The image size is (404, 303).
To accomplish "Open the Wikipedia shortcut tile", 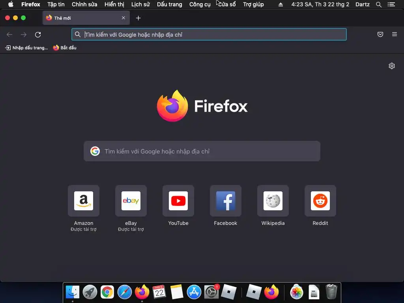I will [273, 201].
